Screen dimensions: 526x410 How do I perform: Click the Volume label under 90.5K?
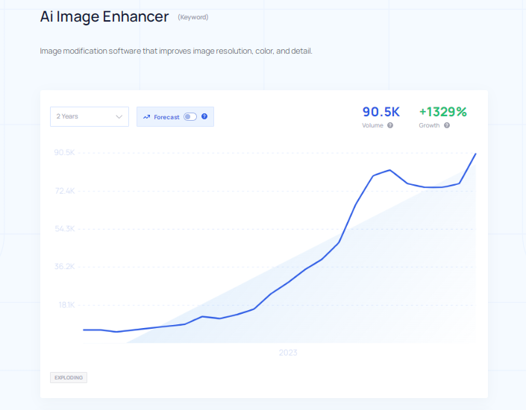click(x=373, y=125)
